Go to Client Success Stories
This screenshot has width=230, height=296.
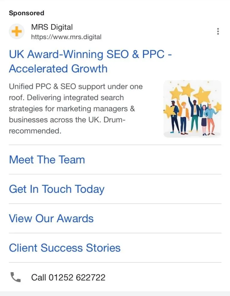65,248
